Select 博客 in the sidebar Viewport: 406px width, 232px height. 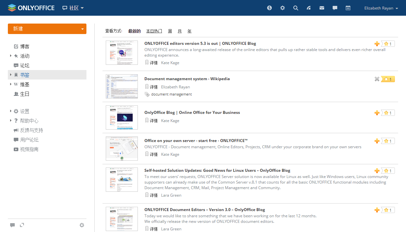click(25, 46)
